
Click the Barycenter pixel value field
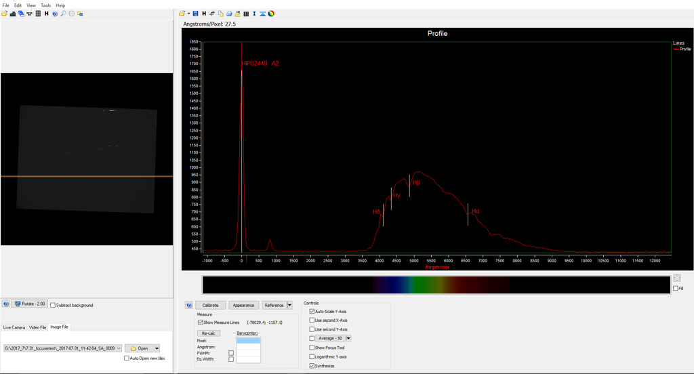pos(247,341)
